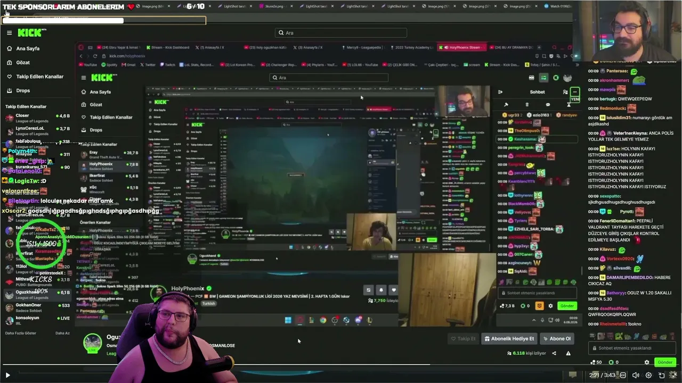Open Mithrain channel in outer sidebar
Viewport: 682px width, 383px height.
(x=37, y=281)
